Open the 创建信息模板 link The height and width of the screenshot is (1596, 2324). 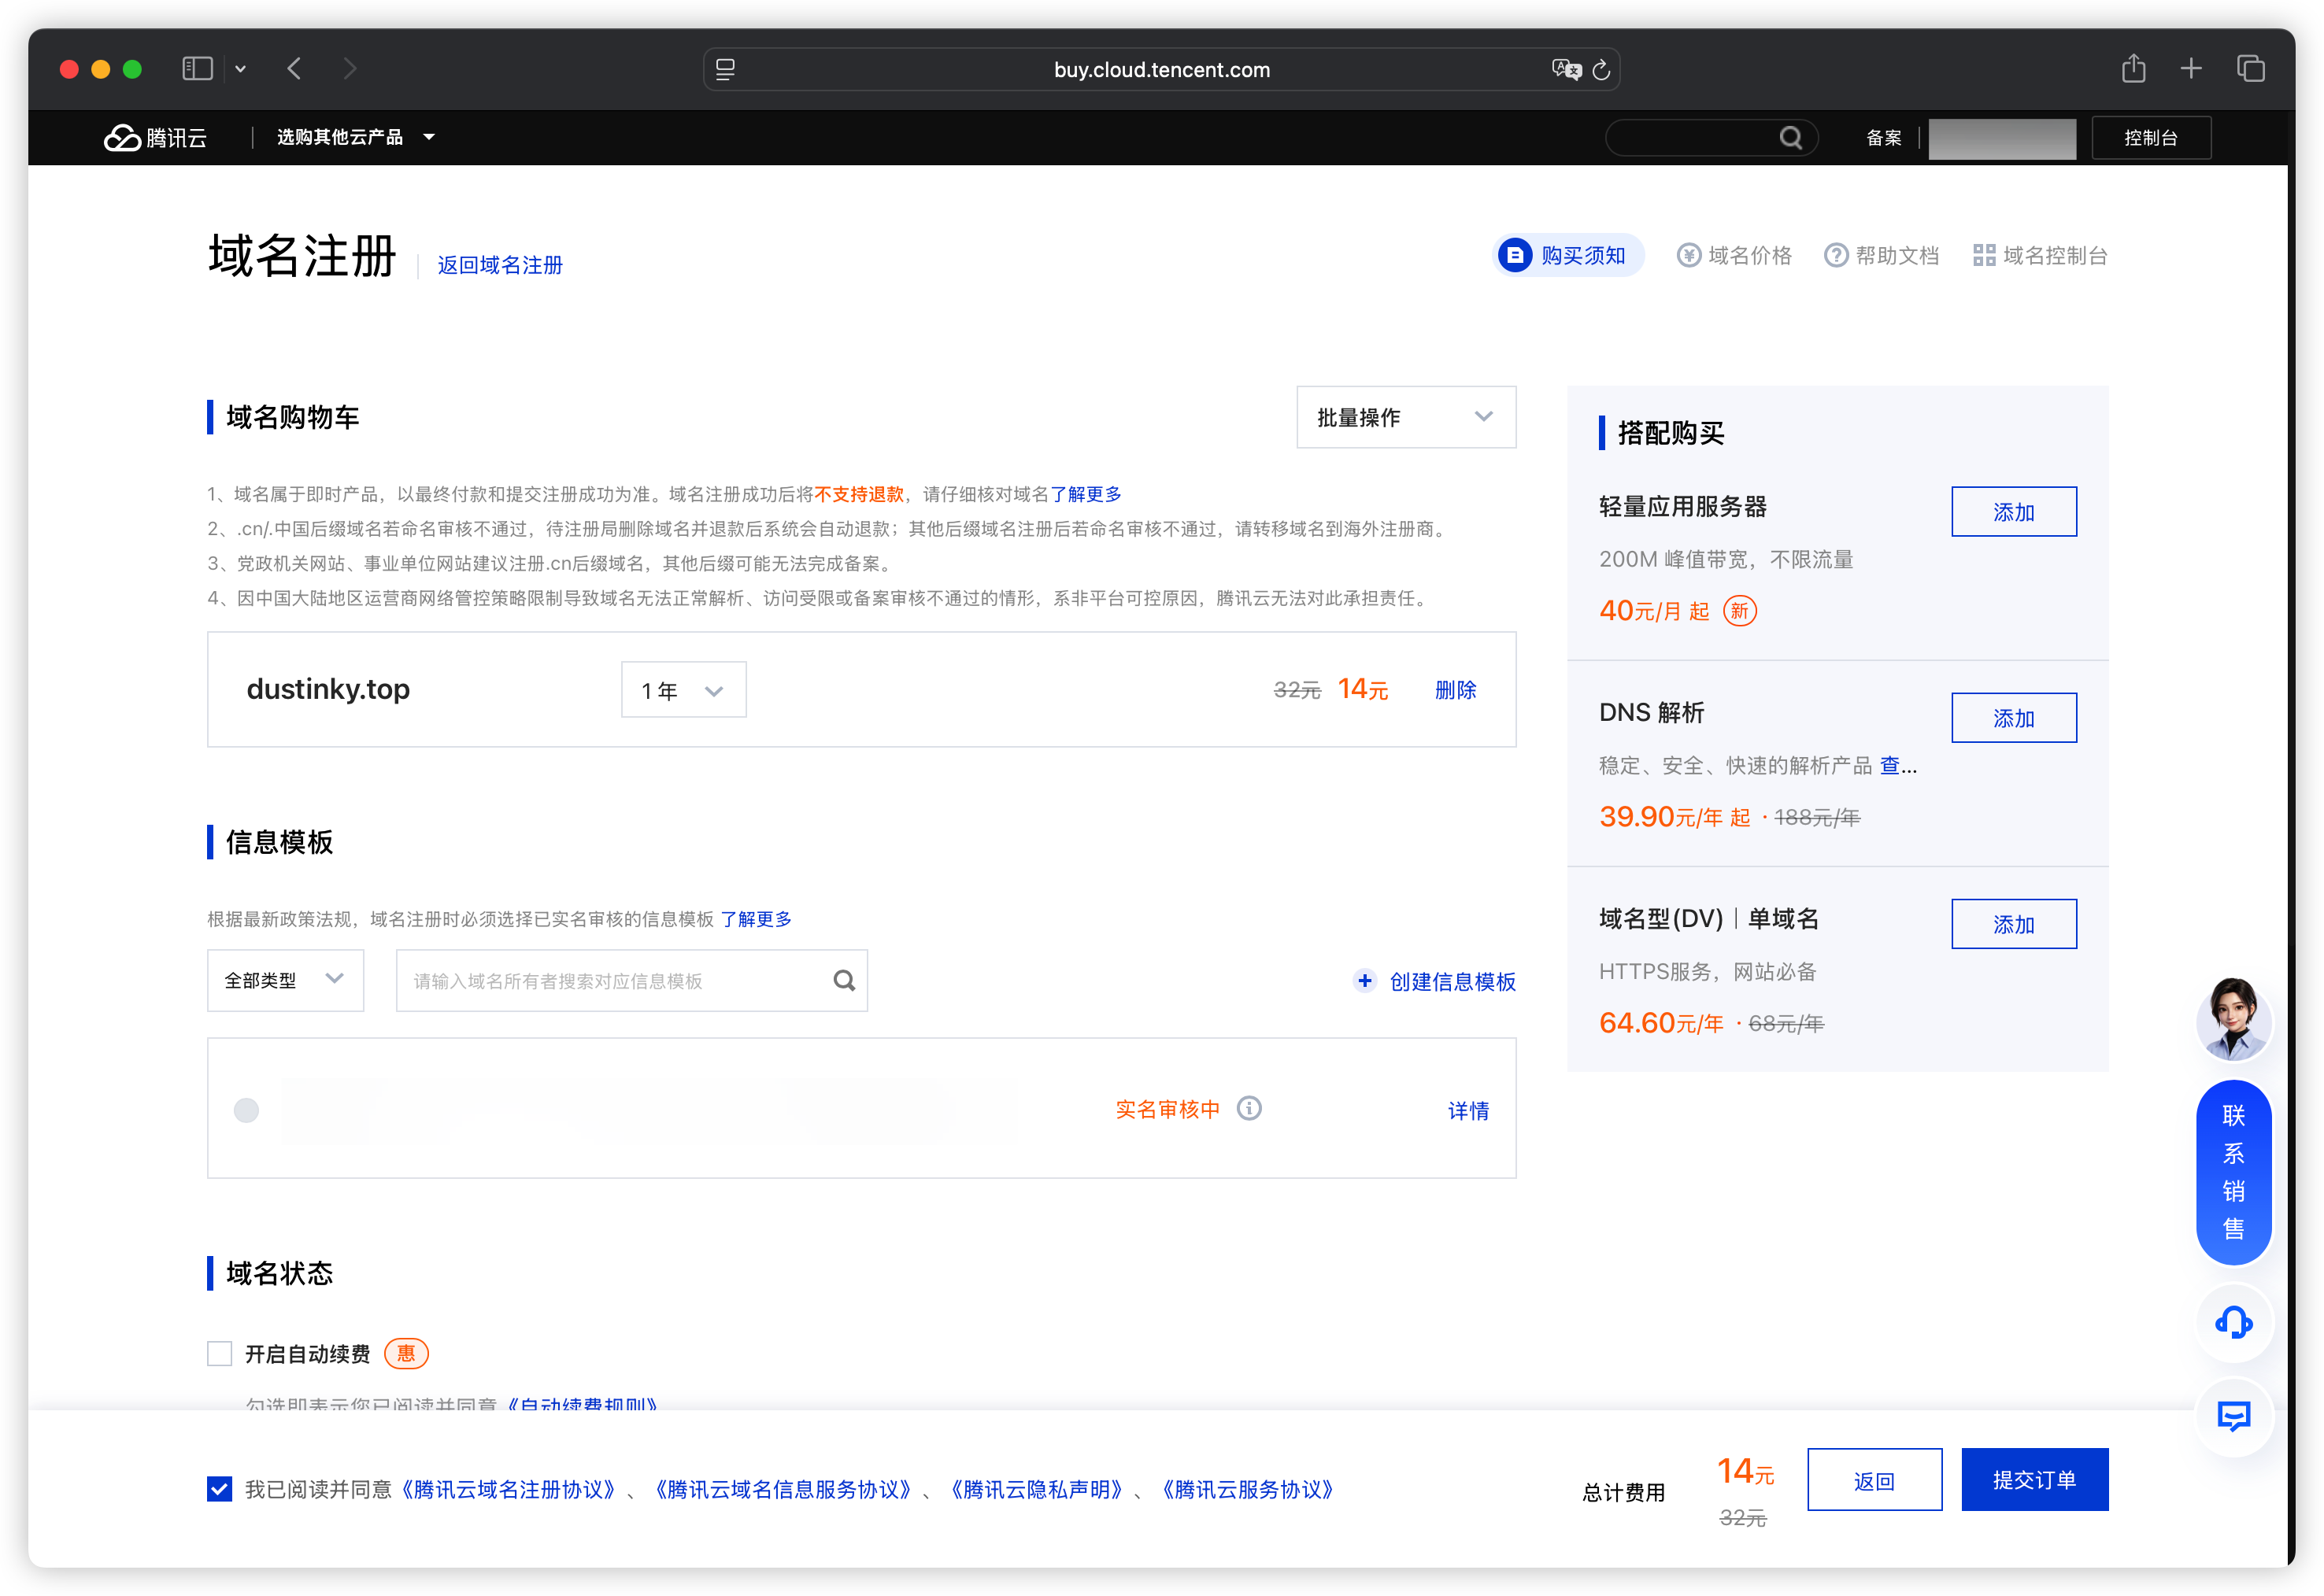click(1452, 982)
